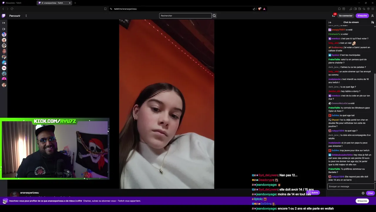Screen dimensions: 376x212
Task: Bookmark this page
Action: [x=105, y=9]
